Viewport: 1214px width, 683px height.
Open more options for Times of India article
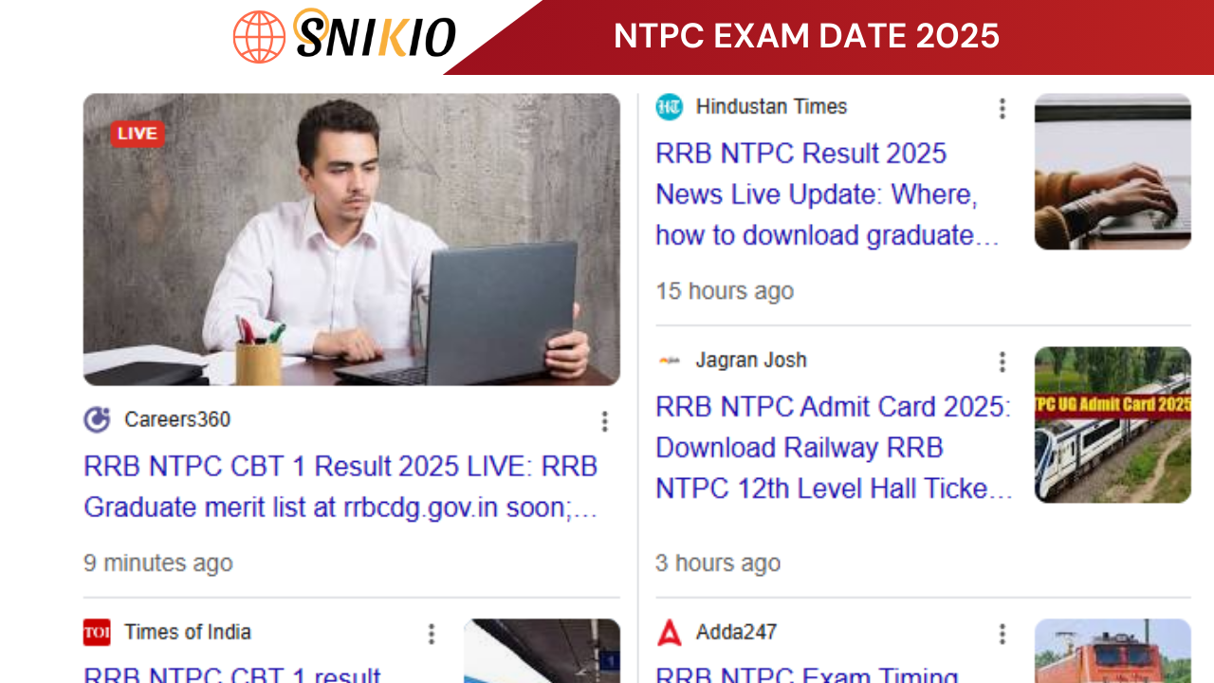click(431, 634)
